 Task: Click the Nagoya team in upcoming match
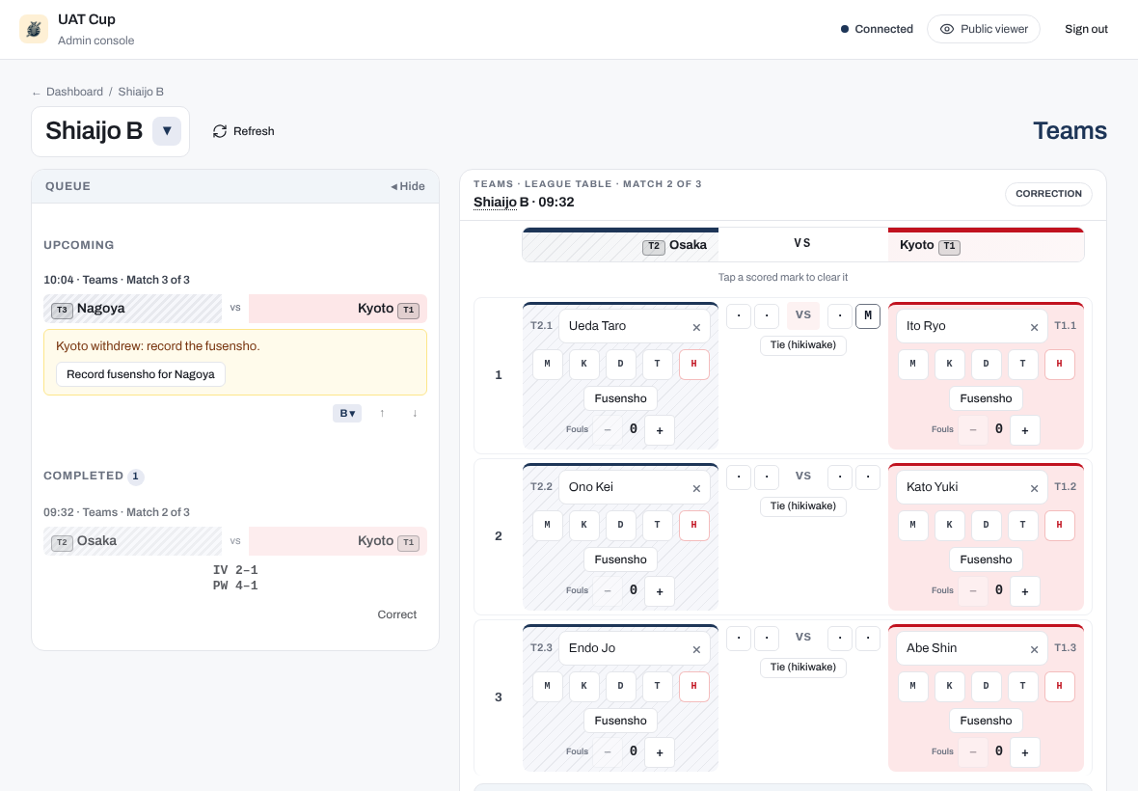pyautogui.click(x=133, y=309)
